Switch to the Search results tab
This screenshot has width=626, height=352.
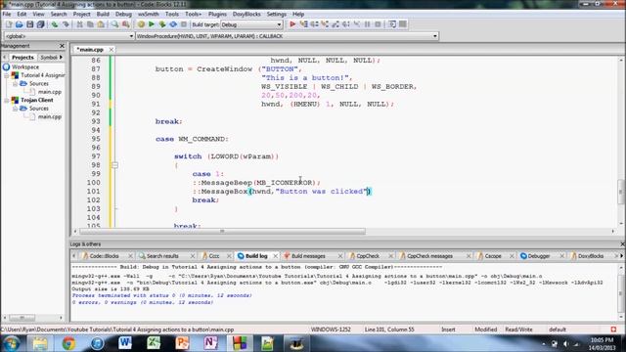162,256
